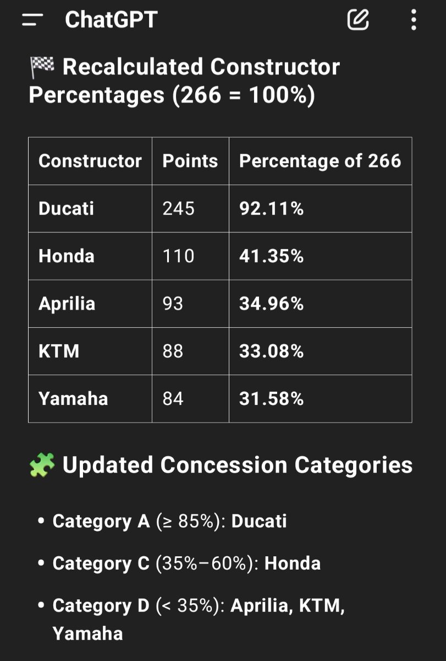This screenshot has height=661, width=446.
Task: Select the KTM row name cell
Action: click(90, 351)
